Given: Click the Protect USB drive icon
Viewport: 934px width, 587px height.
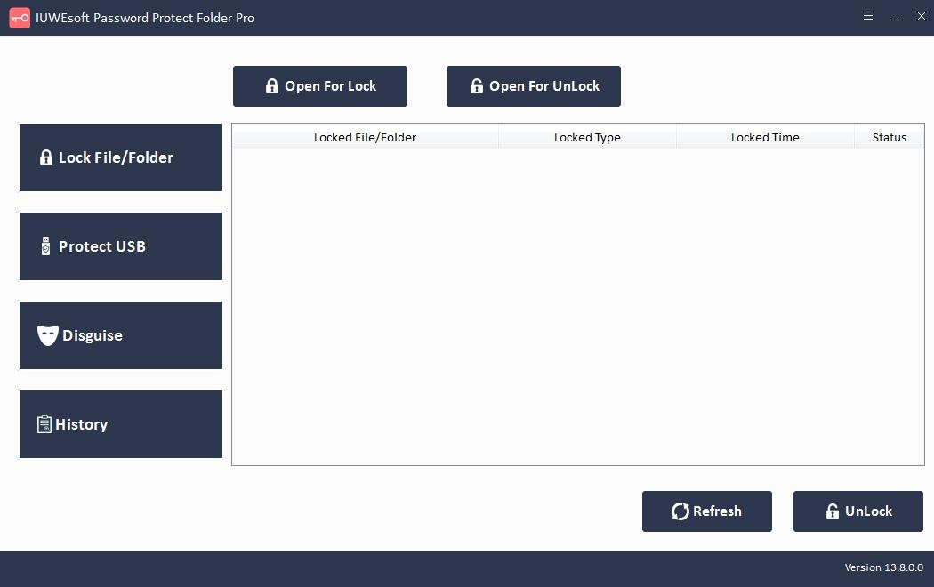Looking at the screenshot, I should (x=45, y=246).
